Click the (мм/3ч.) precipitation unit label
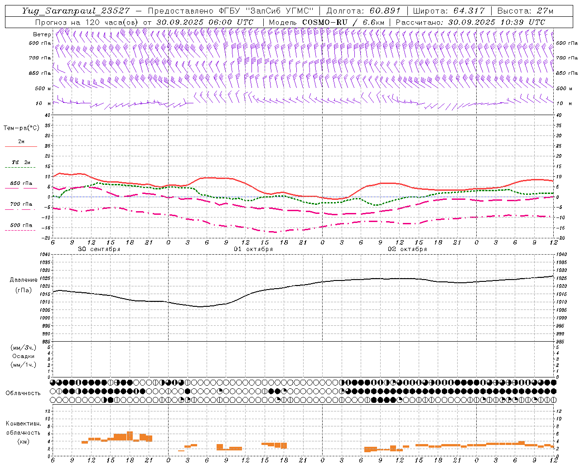 pos(23,348)
